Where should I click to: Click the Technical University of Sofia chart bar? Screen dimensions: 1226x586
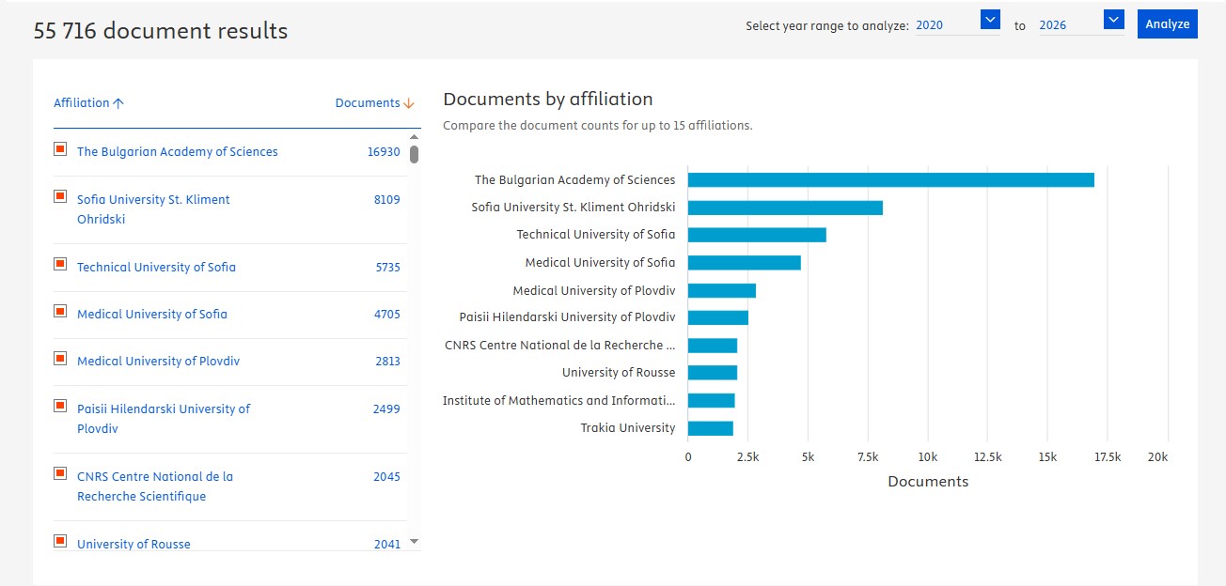click(757, 235)
